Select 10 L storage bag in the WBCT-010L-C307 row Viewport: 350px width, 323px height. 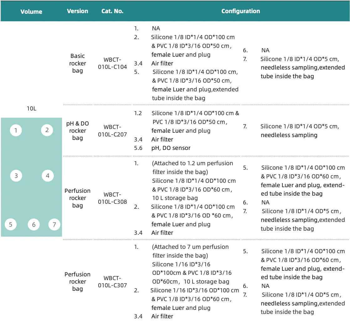(x=207, y=281)
